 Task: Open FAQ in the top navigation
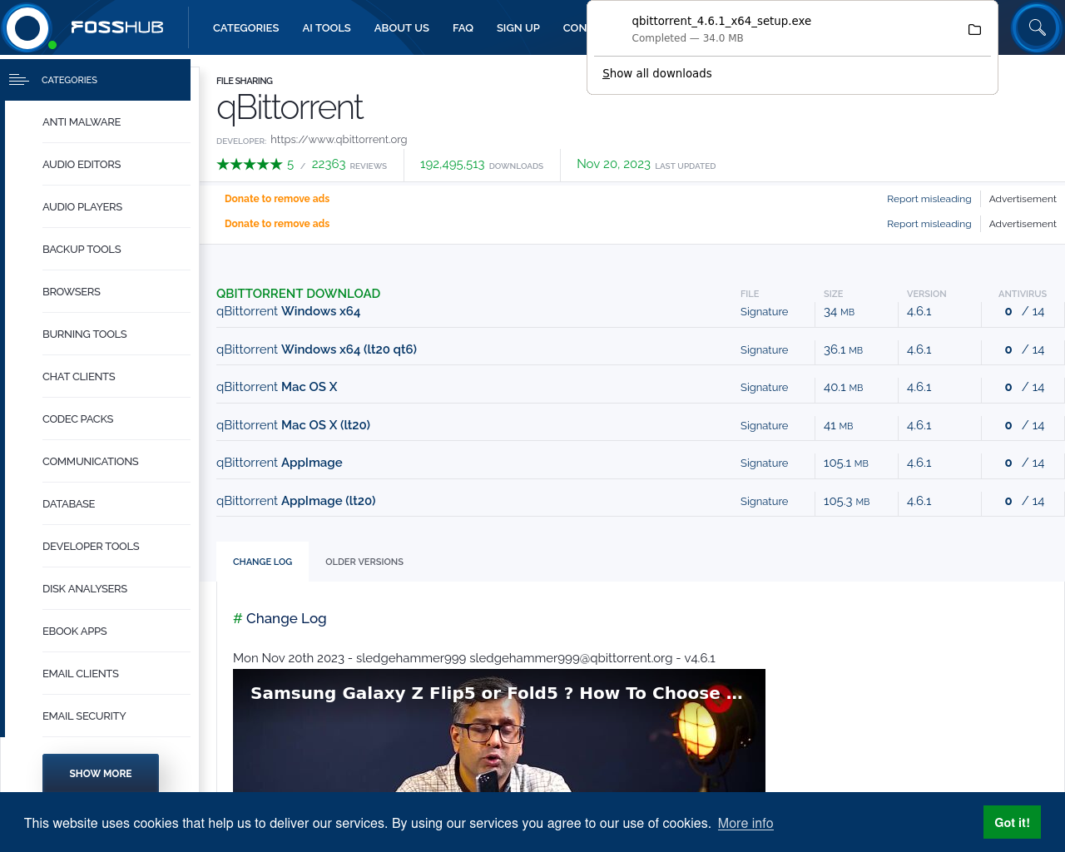[x=463, y=27]
